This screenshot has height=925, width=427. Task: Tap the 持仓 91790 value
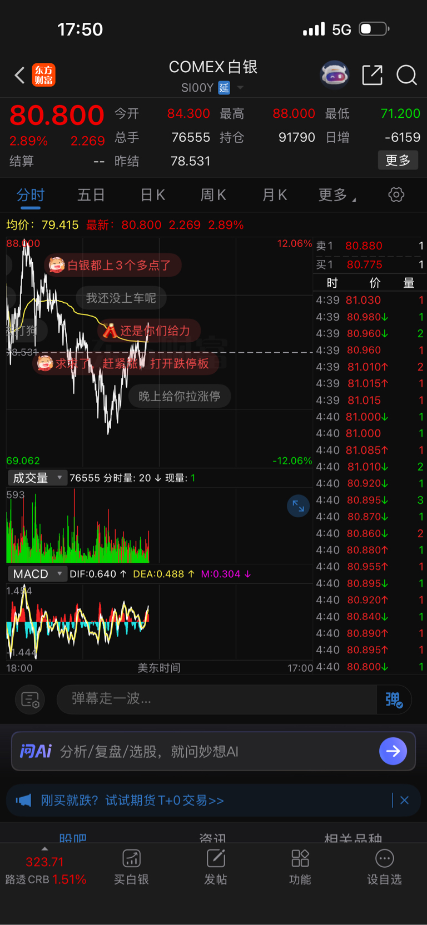point(296,137)
